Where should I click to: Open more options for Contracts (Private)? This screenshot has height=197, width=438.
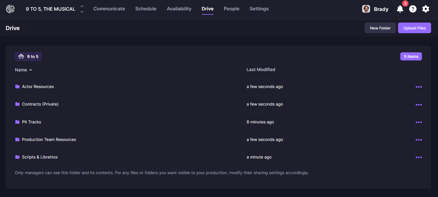[x=419, y=105]
